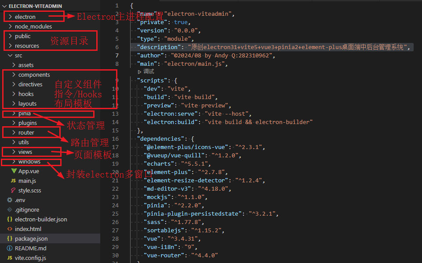Expand the node_modules folder arrow
The width and height of the screenshot is (422, 263).
(10, 27)
